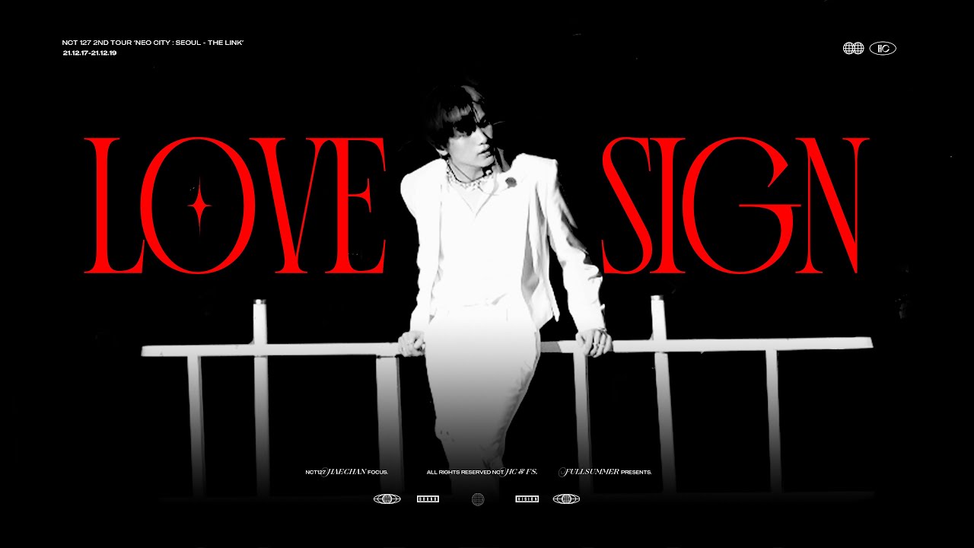Click the 'FULLSUMMER PRESENTS.' caption
The image size is (974, 548).
click(x=605, y=472)
